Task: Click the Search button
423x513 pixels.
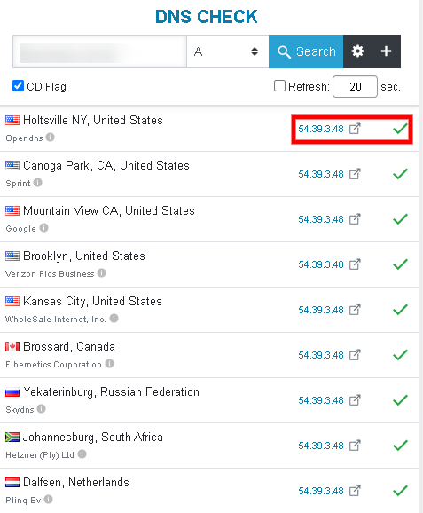Action: pyautogui.click(x=306, y=51)
